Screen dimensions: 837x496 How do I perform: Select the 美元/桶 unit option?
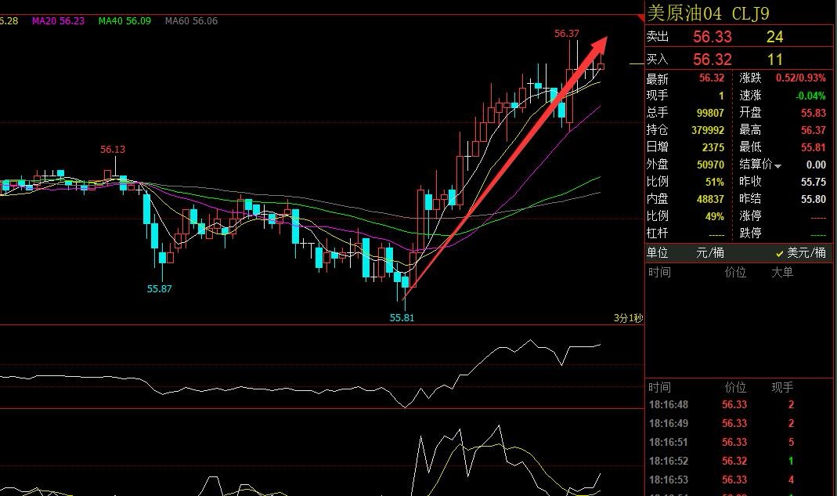tap(806, 253)
